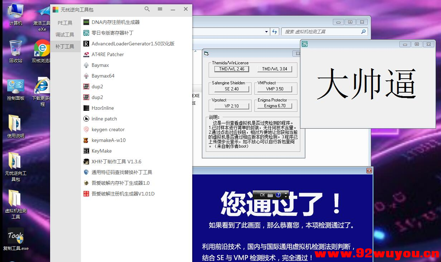Launch the keygen creator tool
Screen dimensions: 441x262
pos(108,129)
